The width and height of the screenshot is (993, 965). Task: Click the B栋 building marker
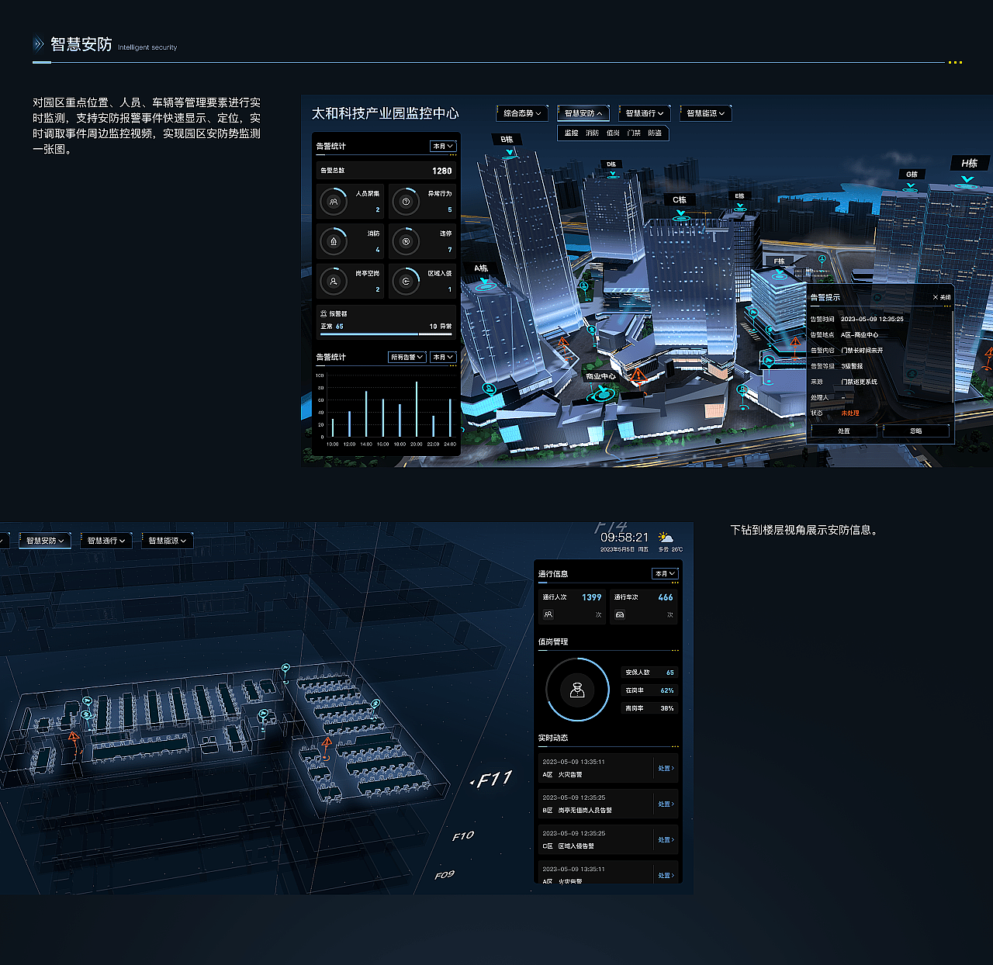click(507, 140)
